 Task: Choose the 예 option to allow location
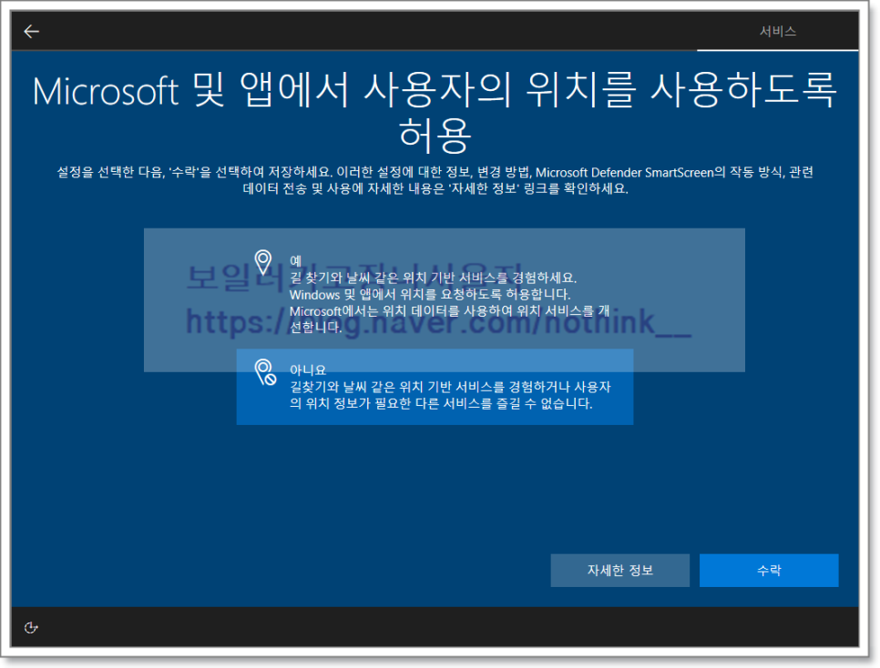435,294
